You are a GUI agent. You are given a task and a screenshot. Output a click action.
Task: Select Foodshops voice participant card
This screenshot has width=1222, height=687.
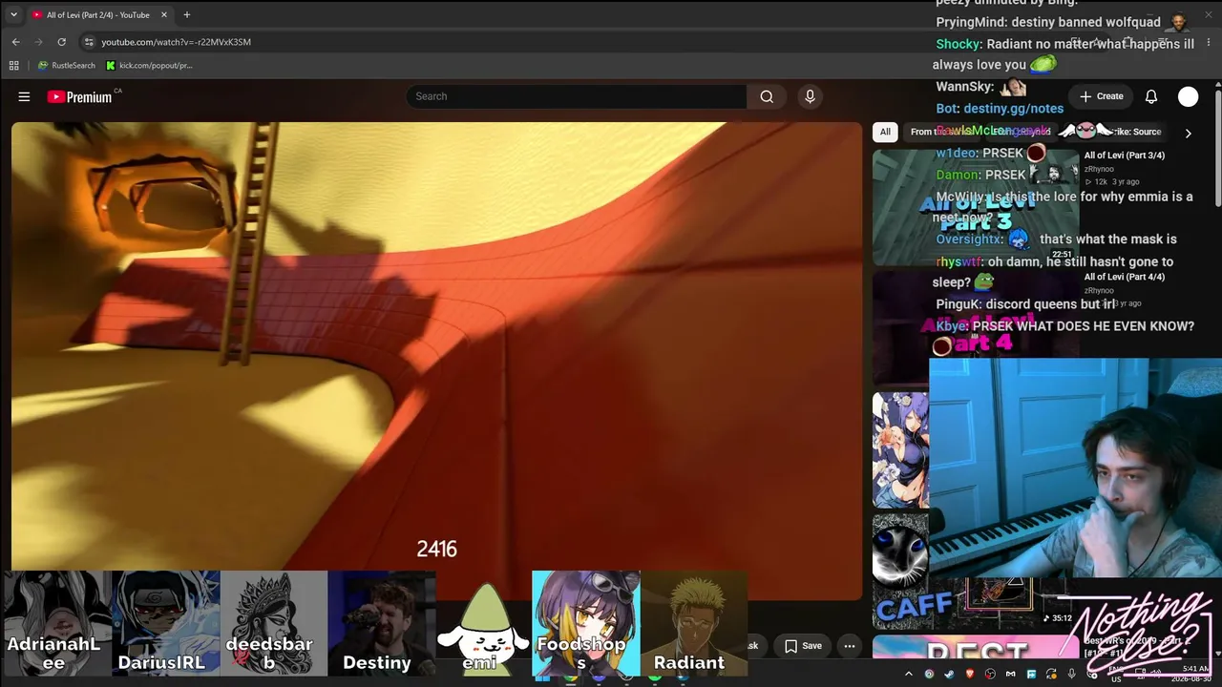click(x=586, y=623)
